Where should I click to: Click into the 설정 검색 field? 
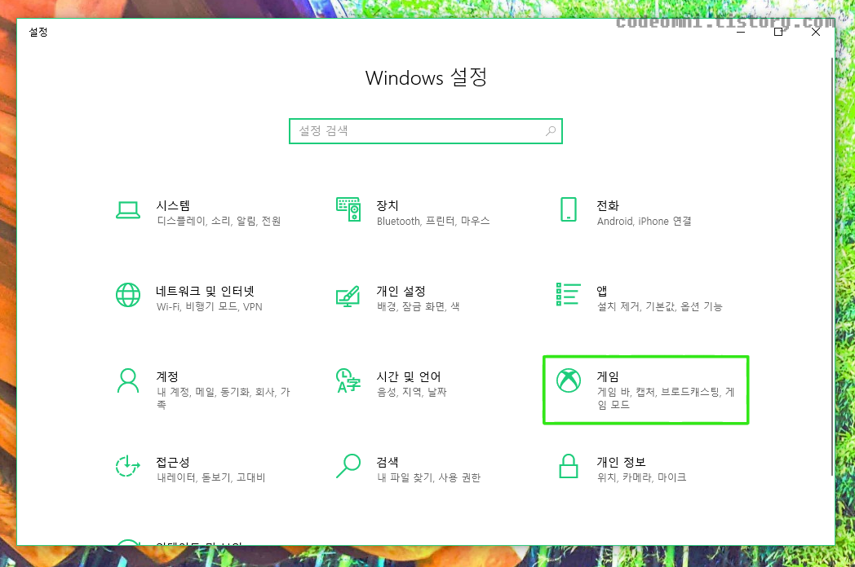tap(425, 131)
